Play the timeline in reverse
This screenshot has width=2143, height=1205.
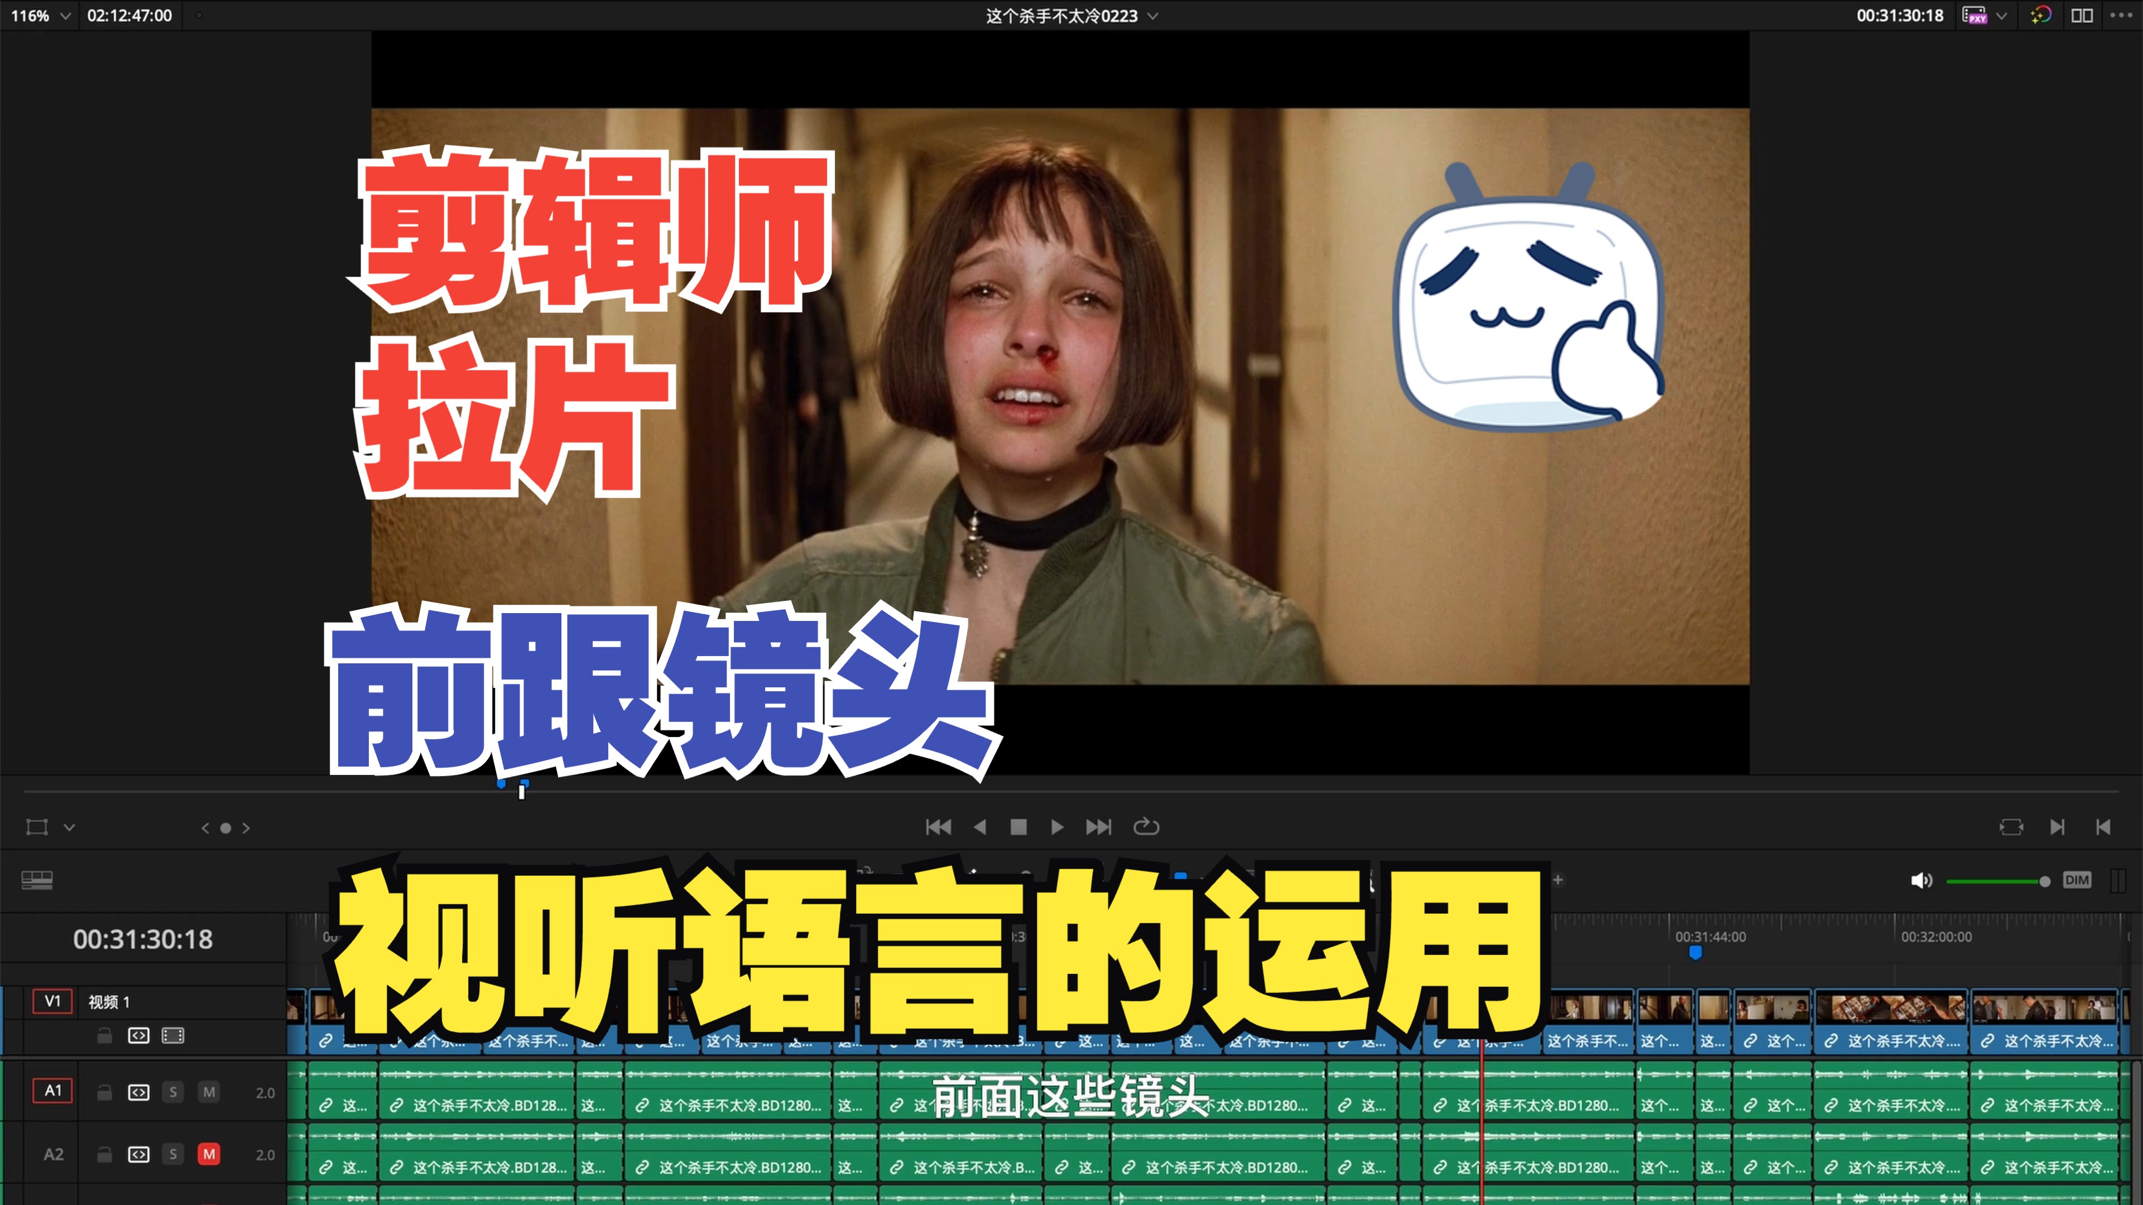[x=980, y=827]
